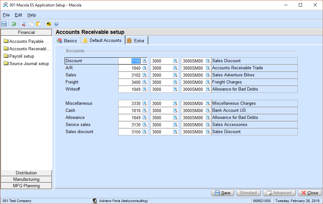Open lookup for Sales account 3102

click(x=144, y=75)
